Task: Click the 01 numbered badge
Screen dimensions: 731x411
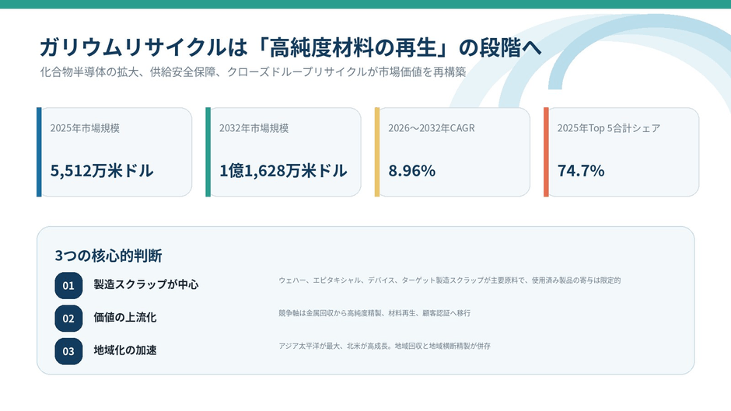Action: click(68, 285)
